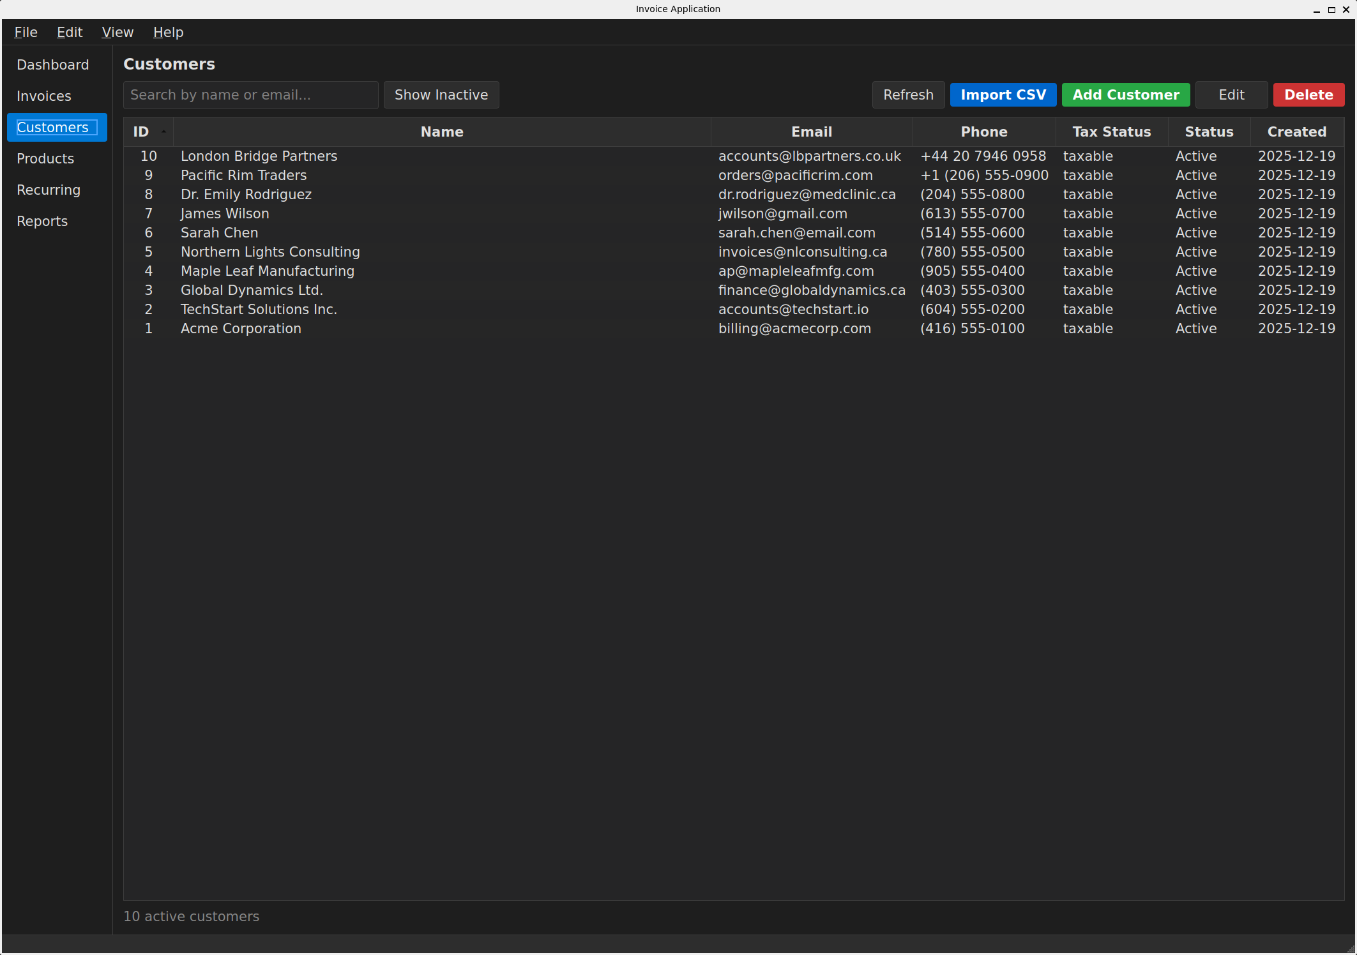Click Add Customer to create new record
The height and width of the screenshot is (955, 1357).
[x=1126, y=94]
